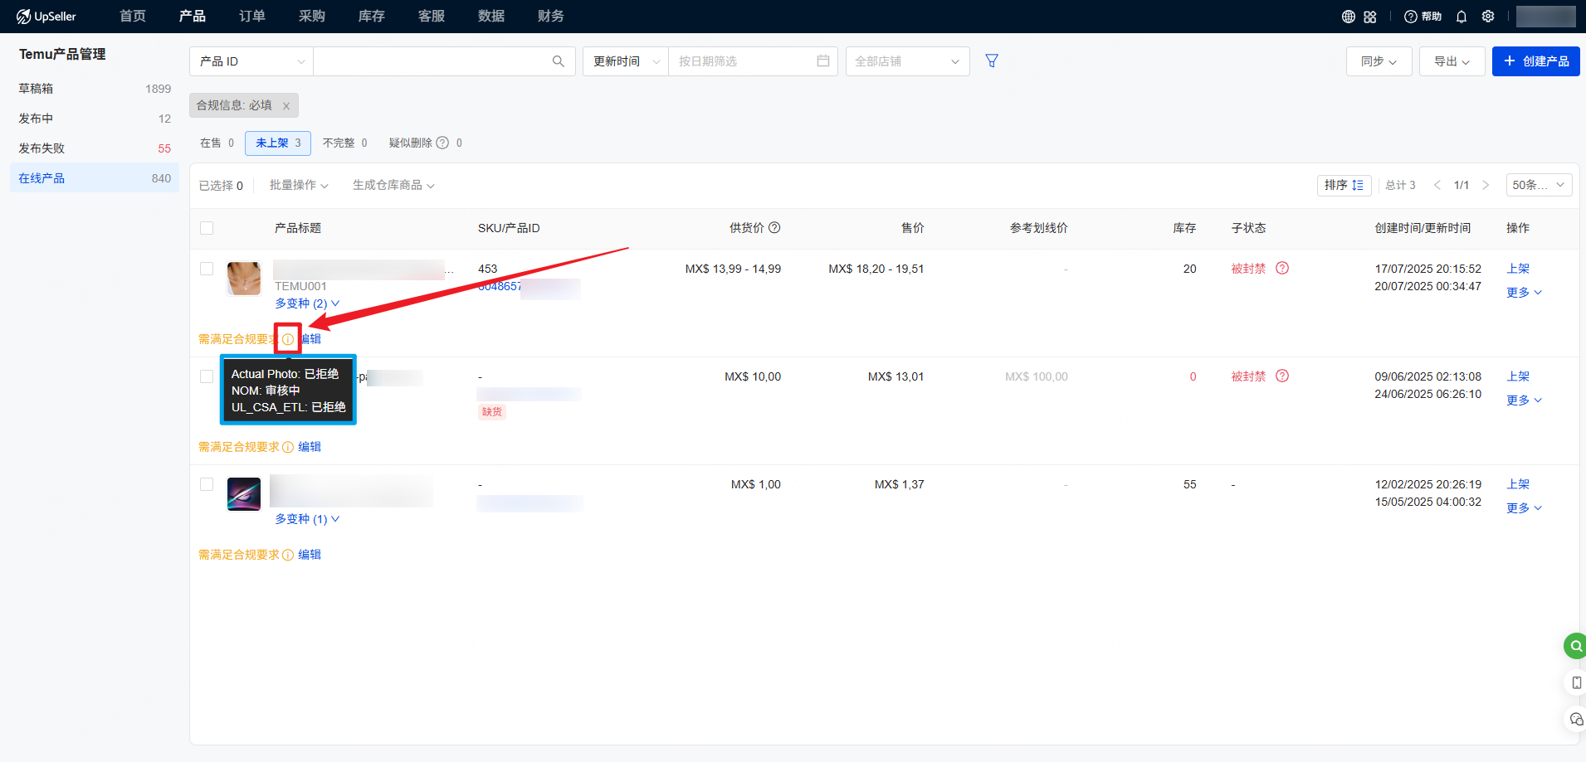Expand the 全部店铺 store selector
1586x762 pixels.
click(x=907, y=61)
